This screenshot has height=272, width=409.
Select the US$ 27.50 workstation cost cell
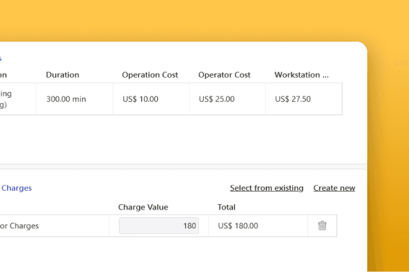[304, 99]
